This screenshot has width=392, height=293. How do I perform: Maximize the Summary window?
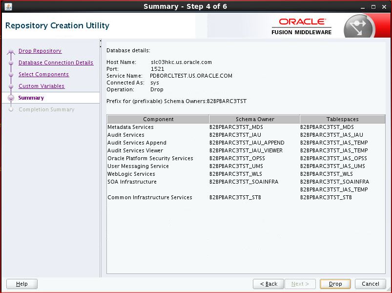click(373, 7)
